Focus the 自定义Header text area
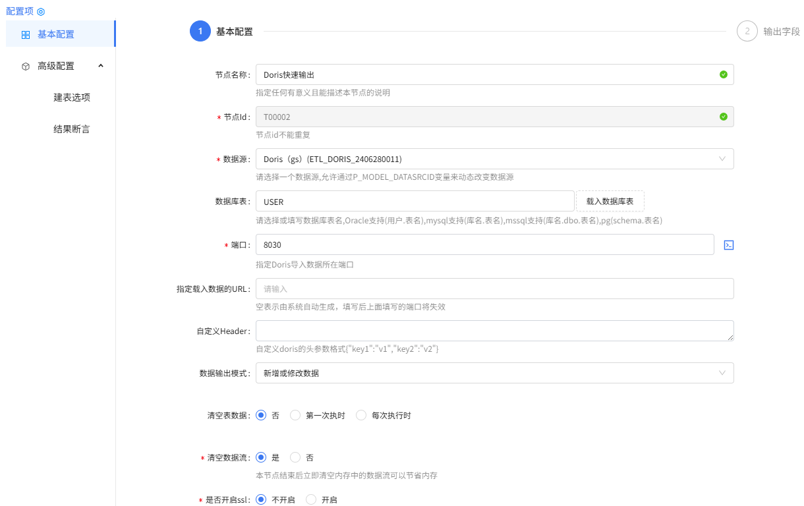804x506 pixels. coord(494,330)
